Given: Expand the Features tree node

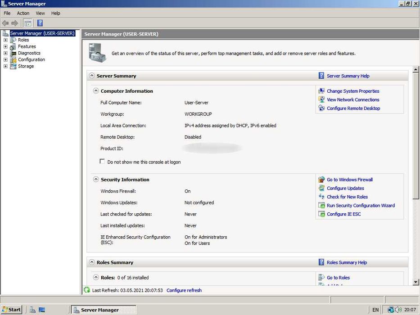Looking at the screenshot, I should tap(5, 47).
